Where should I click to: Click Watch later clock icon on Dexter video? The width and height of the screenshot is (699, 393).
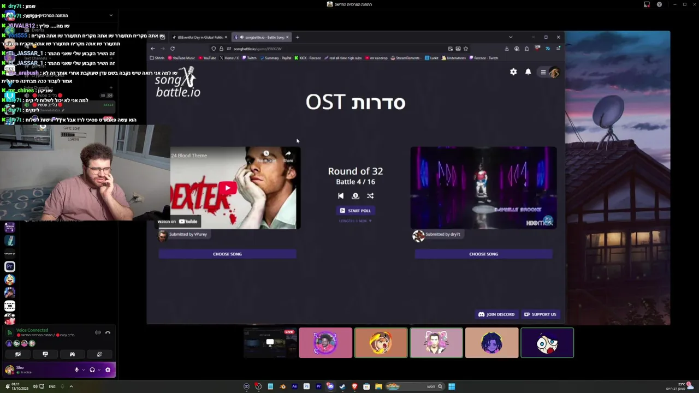coord(266,156)
